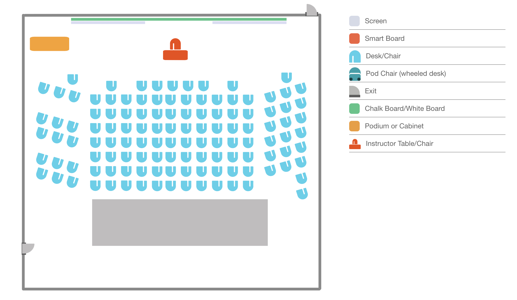517x300 pixels.
Task: Click the lone desk chair above right section
Action: (286, 77)
